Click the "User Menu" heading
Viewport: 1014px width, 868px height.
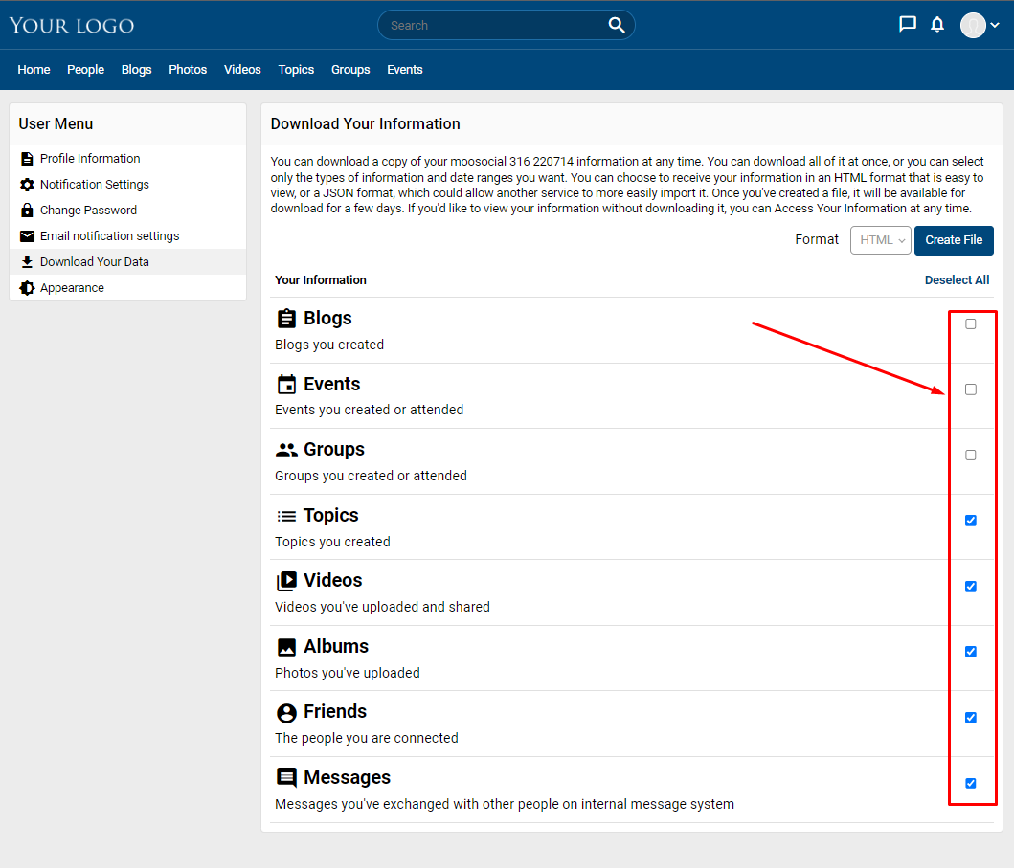(x=56, y=123)
